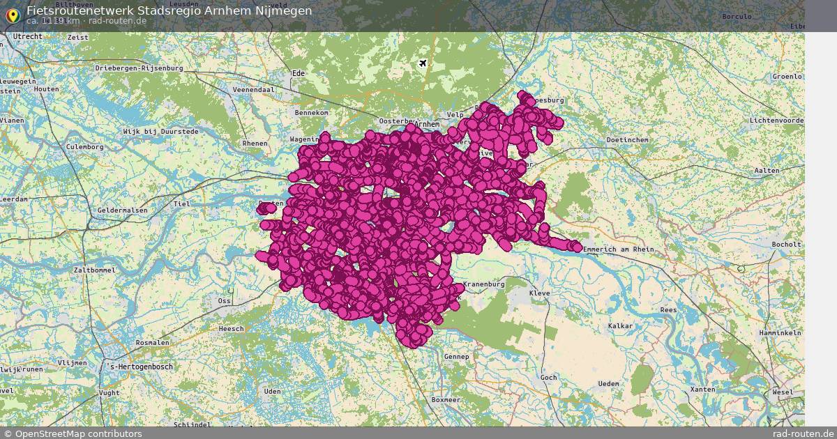Viewport: 837px width, 439px height.
Task: Click the Fietsroutenetwerk title heading
Action: click(x=169, y=10)
